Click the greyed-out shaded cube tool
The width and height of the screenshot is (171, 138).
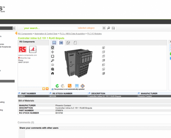pos(53,65)
